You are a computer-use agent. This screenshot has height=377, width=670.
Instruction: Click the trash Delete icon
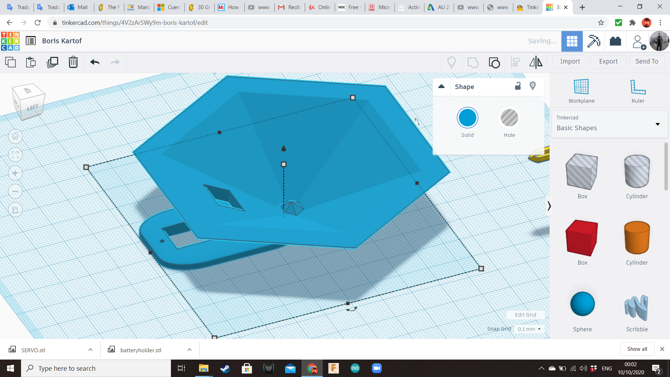(x=73, y=62)
